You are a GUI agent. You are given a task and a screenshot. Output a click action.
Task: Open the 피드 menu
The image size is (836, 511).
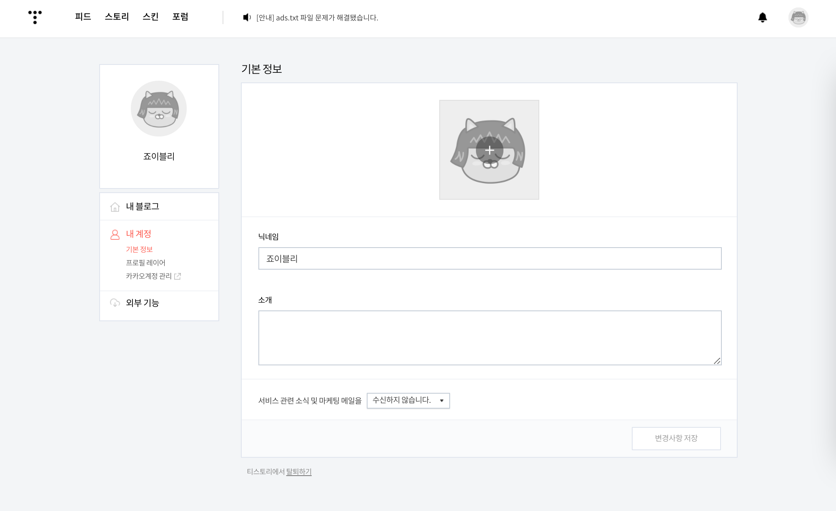coord(83,17)
